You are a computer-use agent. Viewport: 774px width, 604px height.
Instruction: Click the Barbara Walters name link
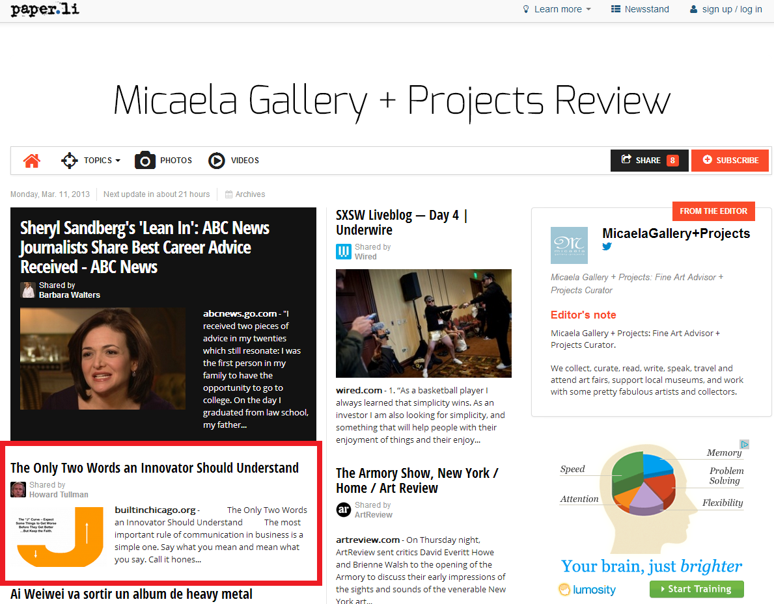pos(70,295)
